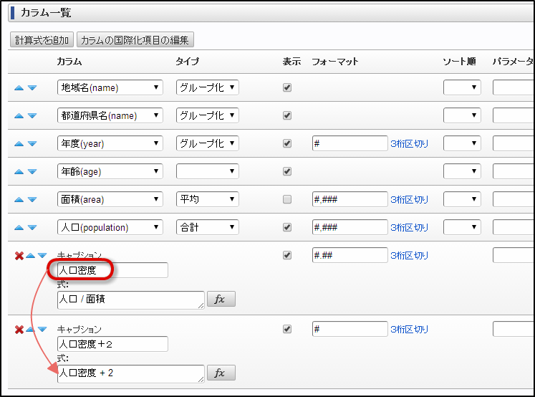Screen dimensions: 535x397
Task: Move 人口密度+2 formula row down
Action: tap(42, 330)
